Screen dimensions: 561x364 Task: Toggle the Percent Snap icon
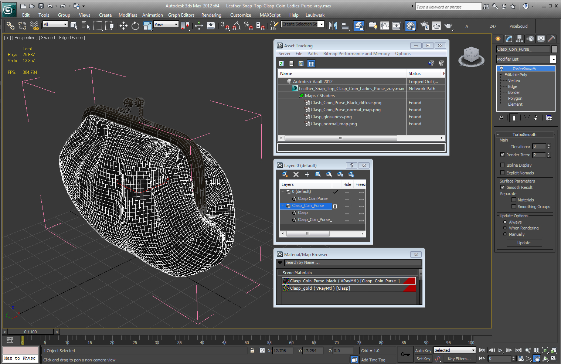tap(248, 25)
